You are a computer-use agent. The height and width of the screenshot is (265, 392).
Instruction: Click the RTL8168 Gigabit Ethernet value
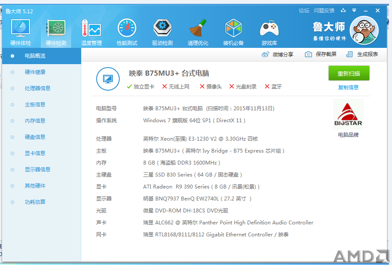(x=216, y=235)
